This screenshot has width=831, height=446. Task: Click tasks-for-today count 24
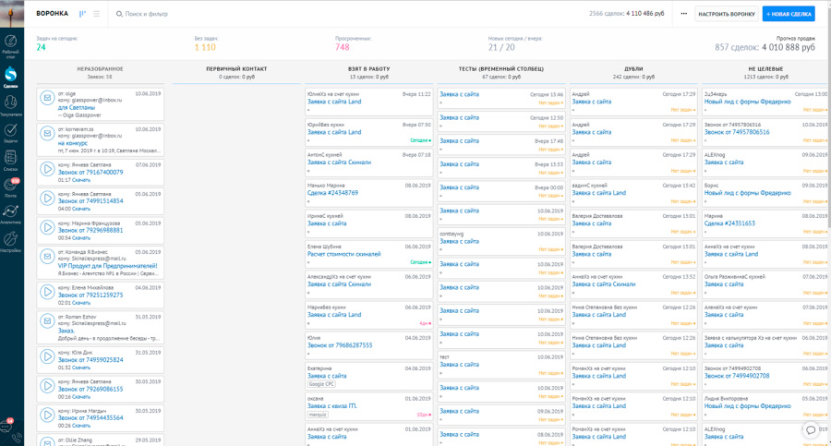41,47
